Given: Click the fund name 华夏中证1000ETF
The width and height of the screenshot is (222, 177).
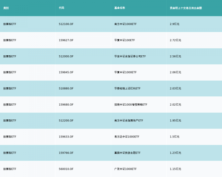Looking at the screenshot, I should 126,72.
